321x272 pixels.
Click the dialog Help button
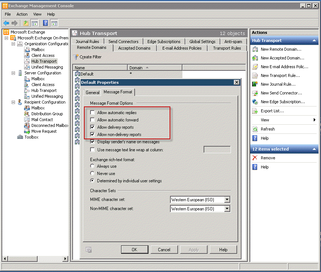pyautogui.click(x=223, y=250)
